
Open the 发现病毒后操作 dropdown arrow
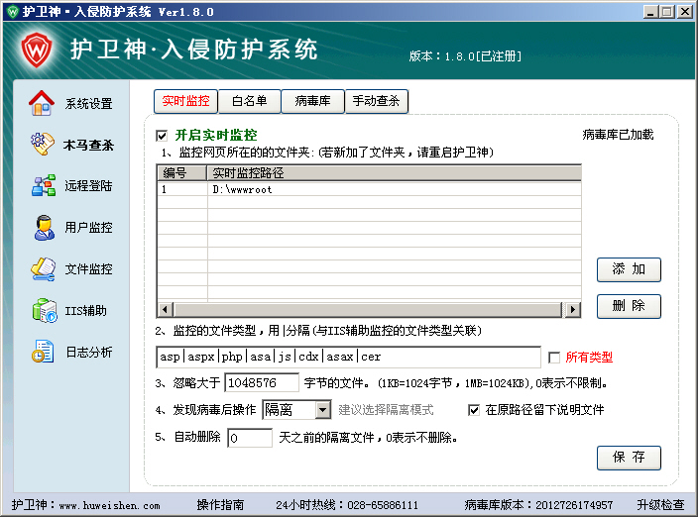[323, 410]
